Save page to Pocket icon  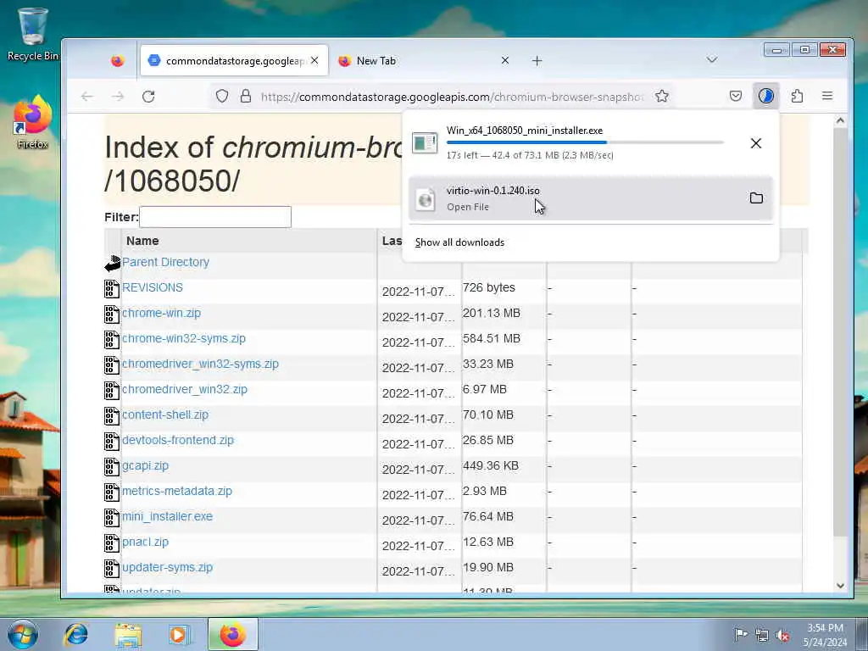(736, 97)
